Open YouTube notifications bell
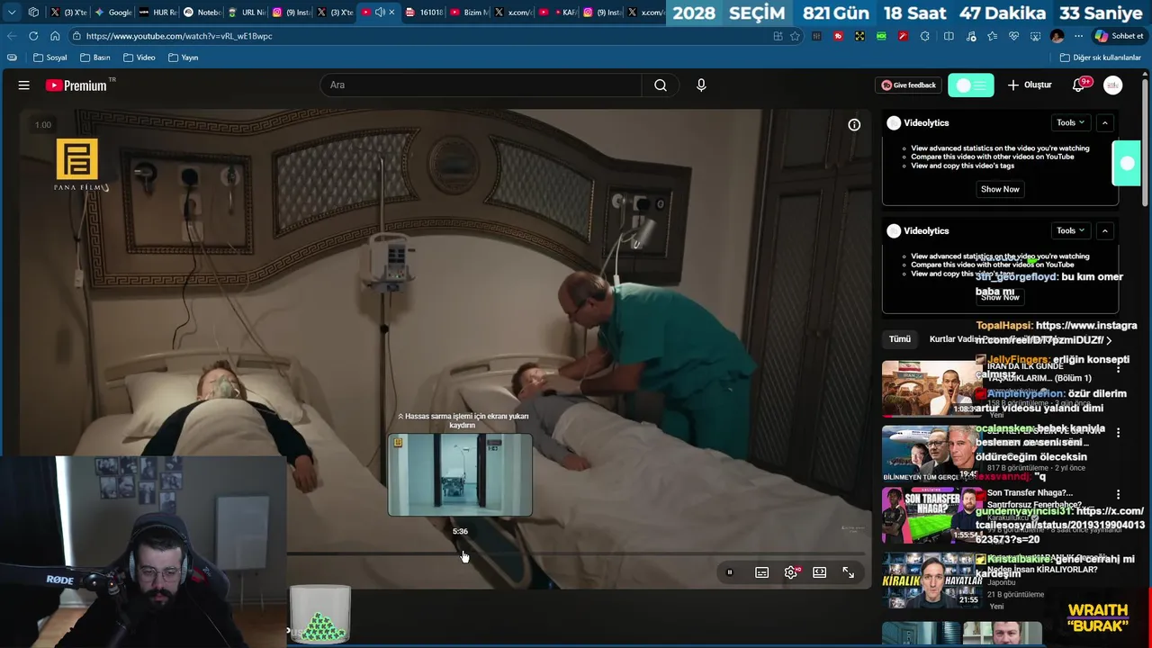Image resolution: width=1152 pixels, height=648 pixels. tap(1079, 85)
